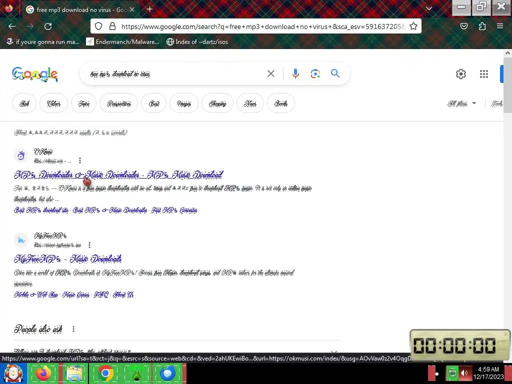Open File Explorer from the taskbar
The height and width of the screenshot is (384, 512).
(74, 373)
